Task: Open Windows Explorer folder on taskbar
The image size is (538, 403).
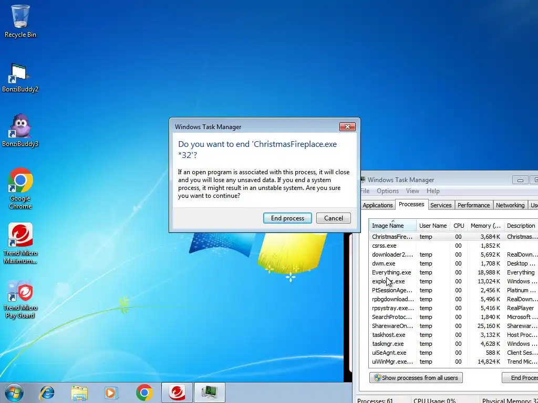Action: click(79, 393)
